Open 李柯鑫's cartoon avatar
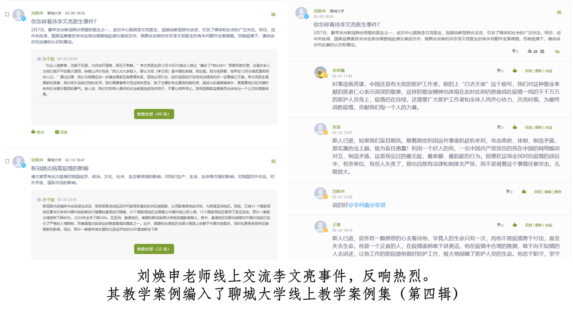573x312 pixels. click(321, 73)
